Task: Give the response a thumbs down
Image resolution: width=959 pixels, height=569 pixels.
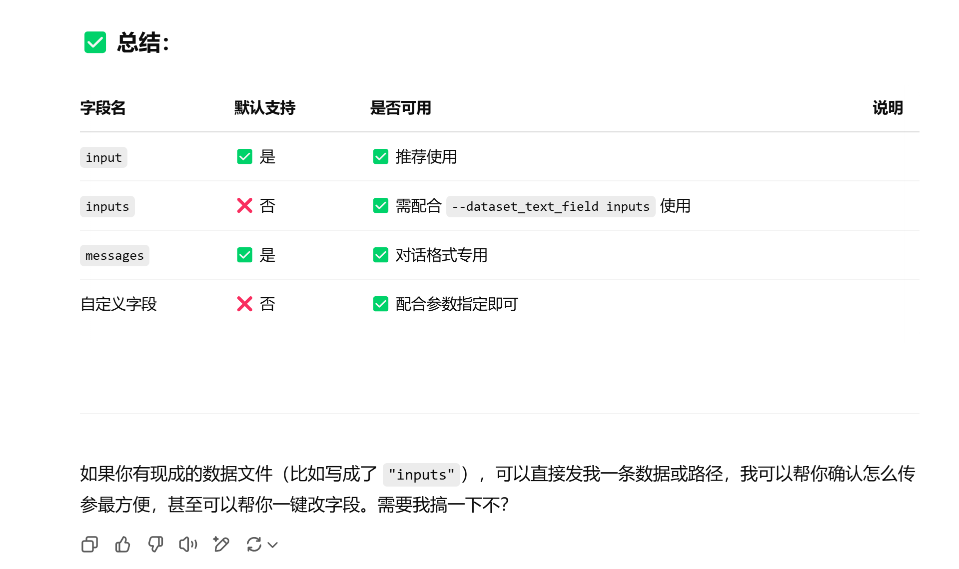Action: click(155, 544)
